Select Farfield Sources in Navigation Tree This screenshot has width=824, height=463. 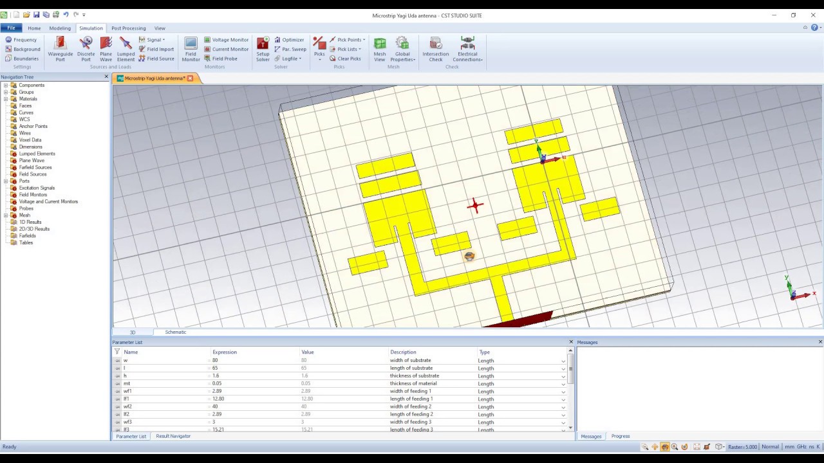coord(35,167)
